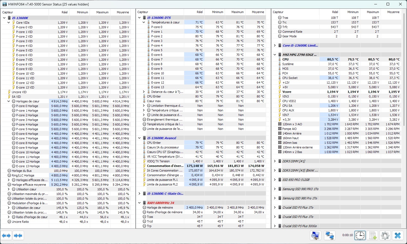
Task: Click the Moyenne column header in right panel
Action: tap(391, 12)
